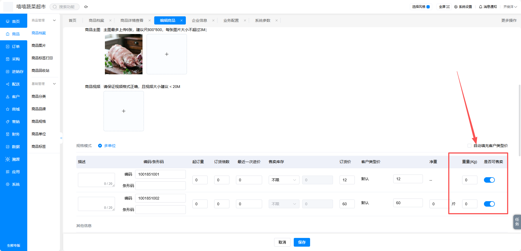Collapse the submenu with the double-chevron handle
This screenshot has width=521, height=251.
61,138
